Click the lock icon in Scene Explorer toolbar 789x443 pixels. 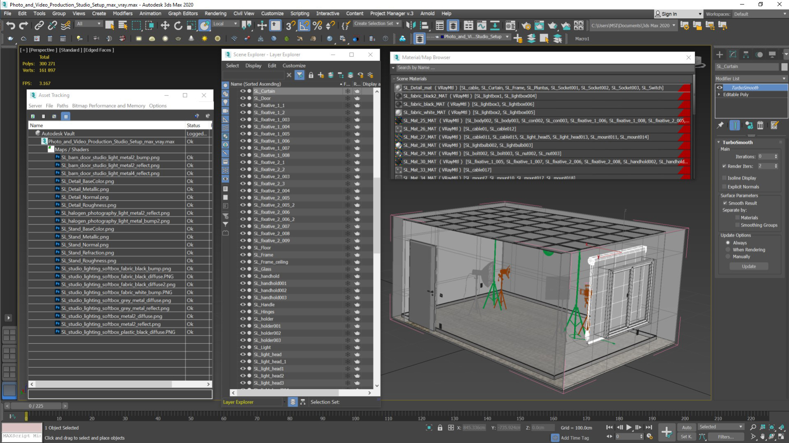[x=311, y=75]
